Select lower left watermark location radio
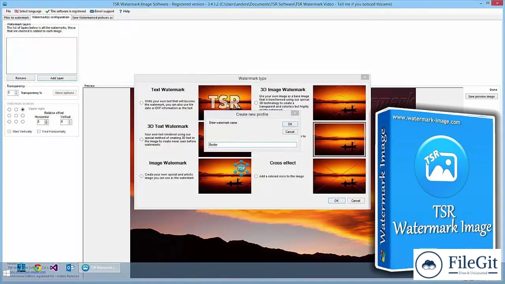Screen dimensions: 505x284 coord(9,121)
